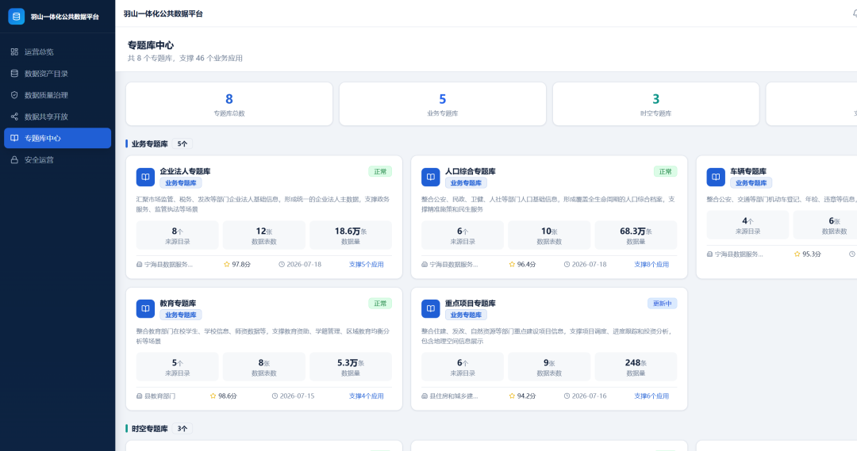Click the 业务专题库 section count badge 5个
This screenshot has height=451, width=857.
tap(182, 144)
